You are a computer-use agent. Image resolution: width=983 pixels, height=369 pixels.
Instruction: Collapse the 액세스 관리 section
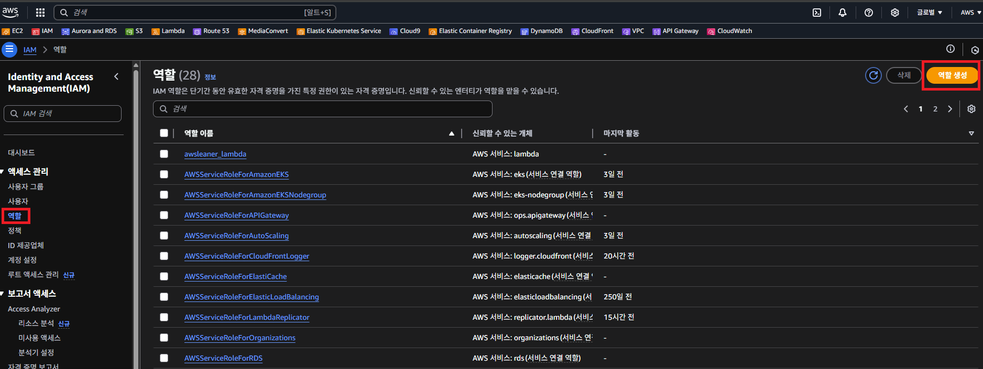pos(3,172)
